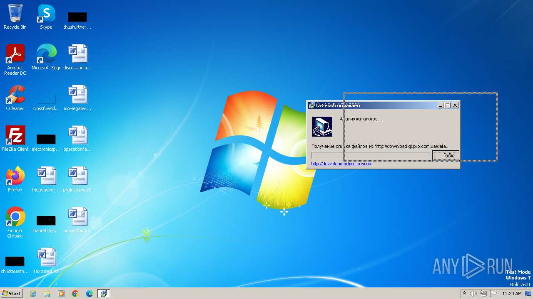Select the thusfurther desktop file

(77, 20)
